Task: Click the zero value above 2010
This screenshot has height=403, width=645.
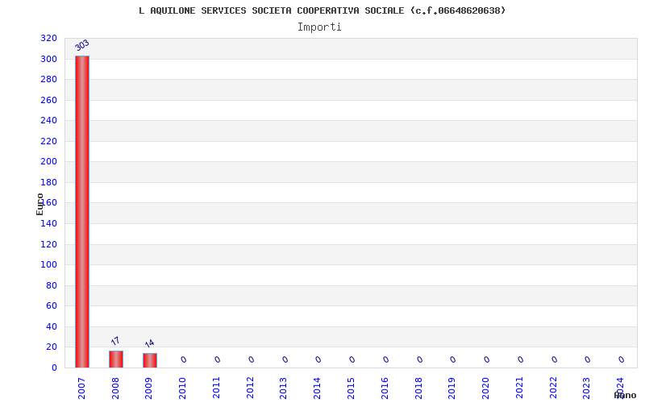Action: pos(184,359)
